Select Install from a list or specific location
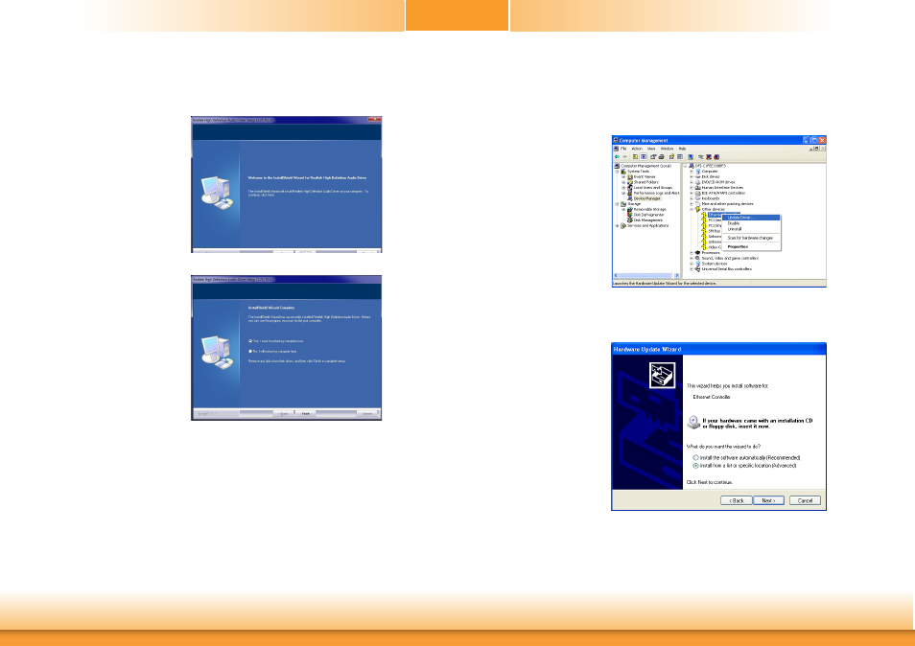This screenshot has width=915, height=646. click(x=695, y=466)
